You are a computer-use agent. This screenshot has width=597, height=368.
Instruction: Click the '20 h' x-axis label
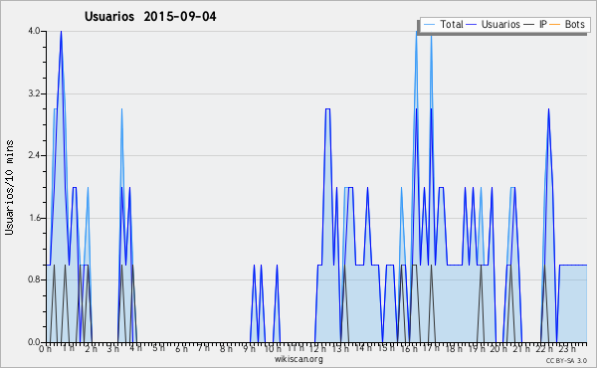coord(498,348)
